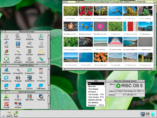Image resolution: width=157 pixels, height=118 pixels.
Task: Open the pink flower on asphalt thumbnail
Action: coord(101,26)
